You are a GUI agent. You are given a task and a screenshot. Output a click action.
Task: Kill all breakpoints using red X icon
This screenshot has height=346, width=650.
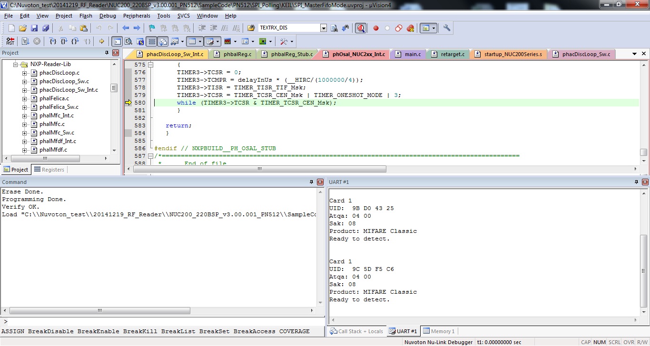pos(410,28)
